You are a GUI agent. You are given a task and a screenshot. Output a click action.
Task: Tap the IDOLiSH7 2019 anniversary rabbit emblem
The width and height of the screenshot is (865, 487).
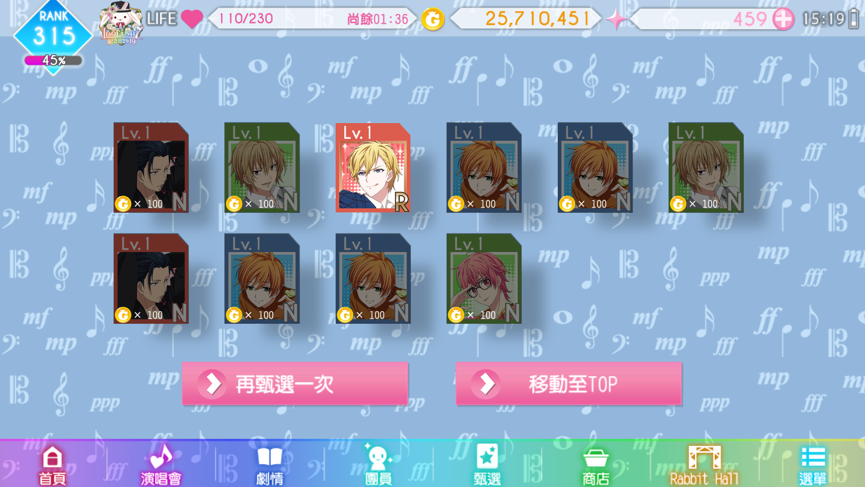pyautogui.click(x=121, y=23)
